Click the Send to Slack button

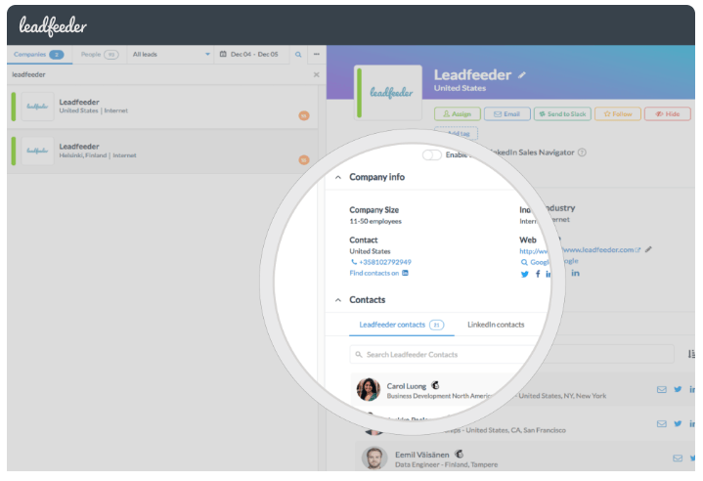[562, 113]
